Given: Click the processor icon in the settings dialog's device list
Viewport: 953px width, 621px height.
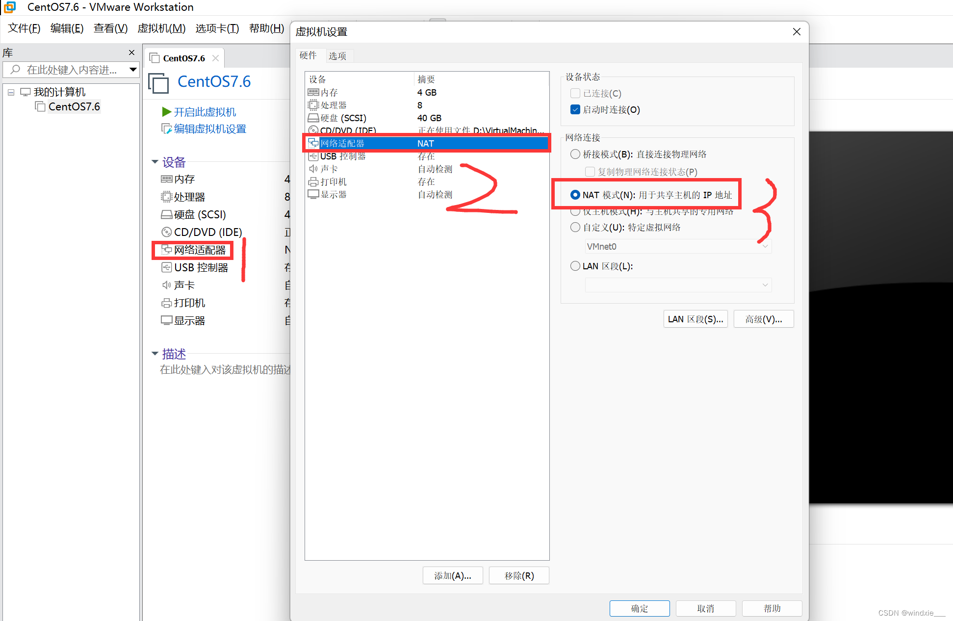Looking at the screenshot, I should point(313,105).
